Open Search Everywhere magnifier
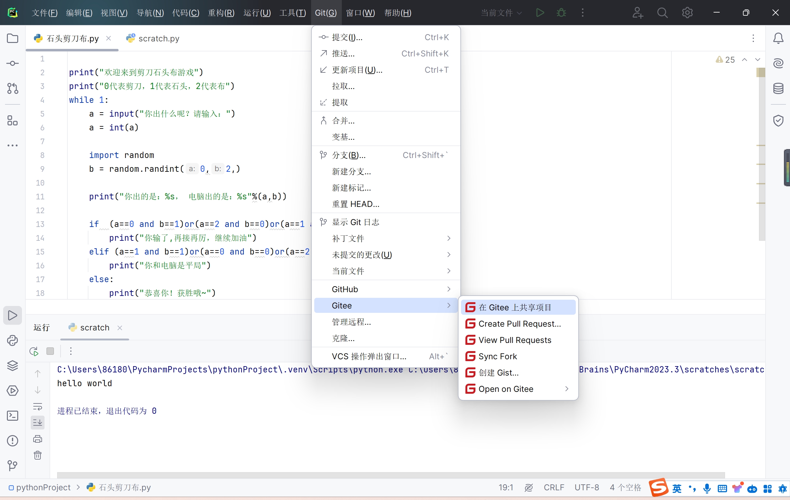The image size is (790, 500). 662,13
